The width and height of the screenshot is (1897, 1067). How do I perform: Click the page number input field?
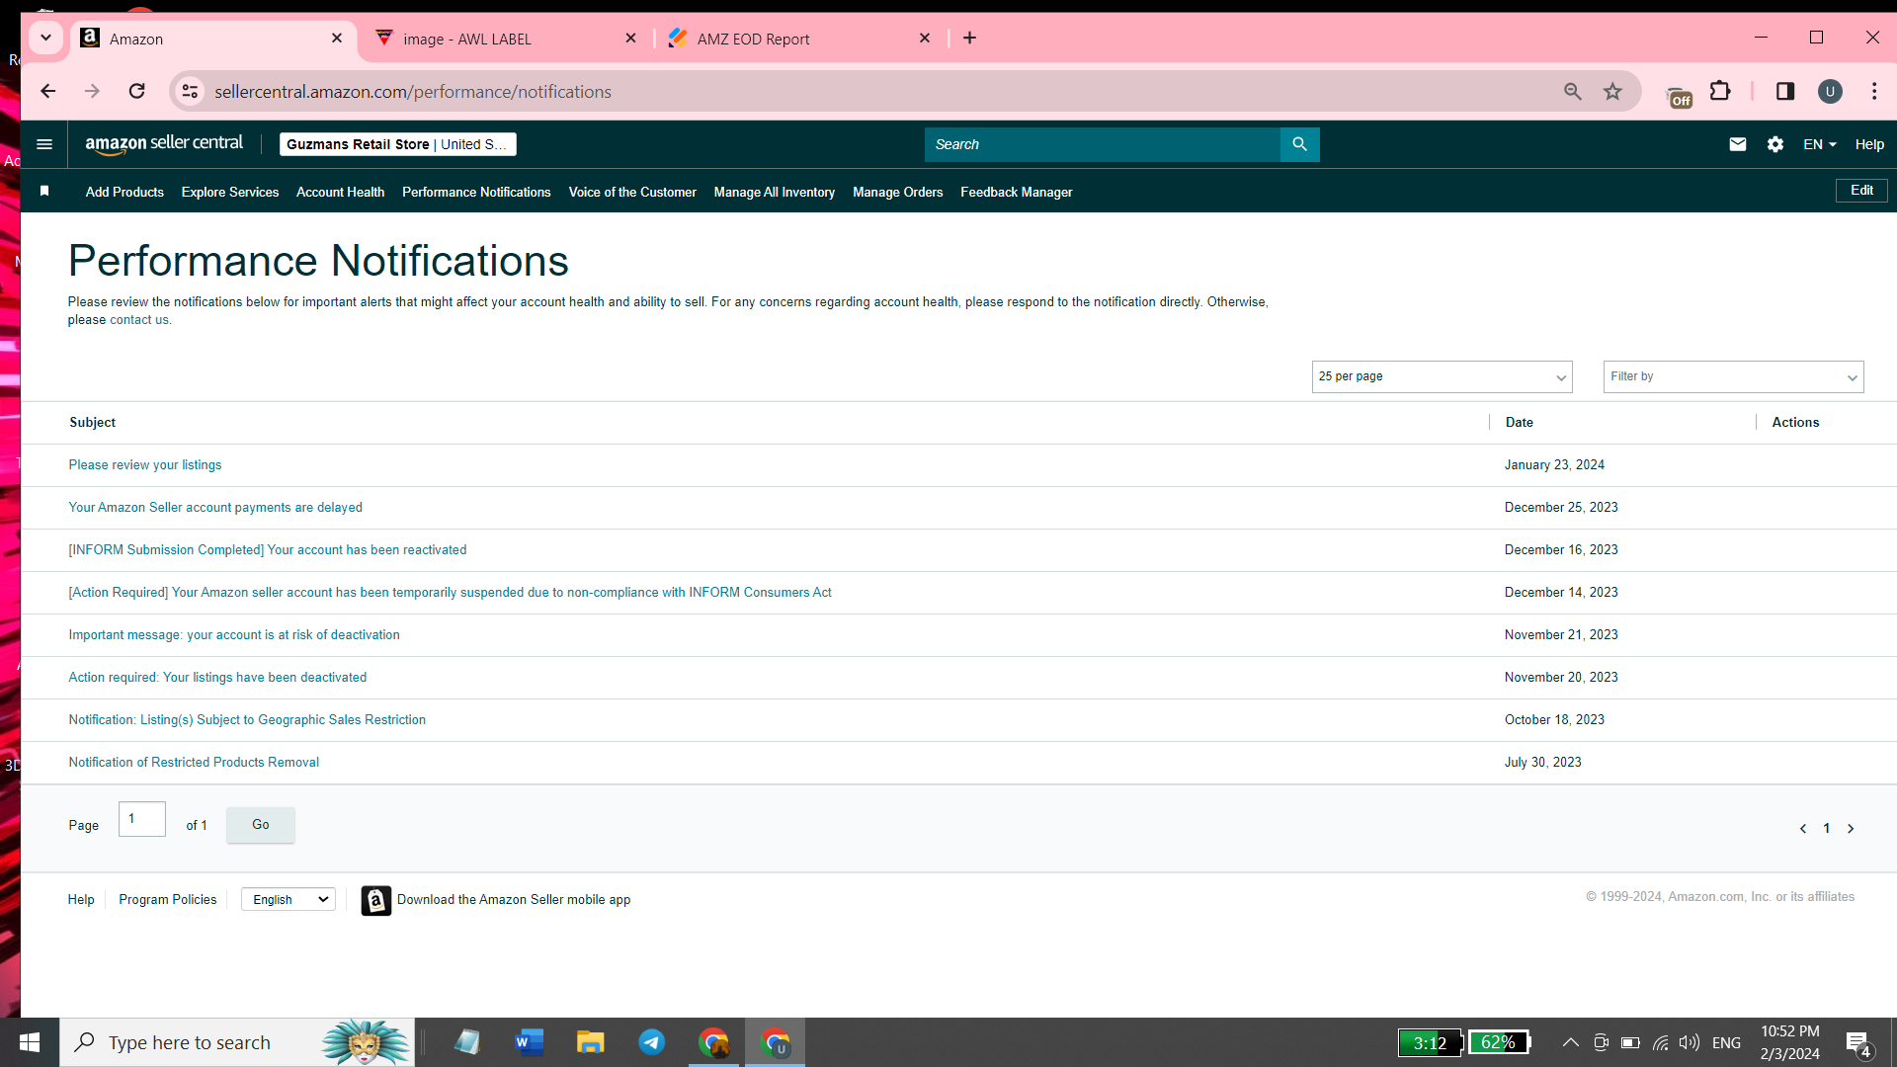click(142, 819)
